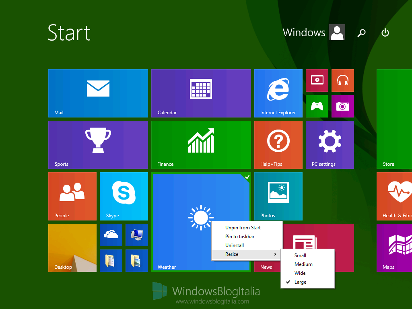Open the Mail tile
Viewport: 412px width, 309px height.
click(x=98, y=93)
